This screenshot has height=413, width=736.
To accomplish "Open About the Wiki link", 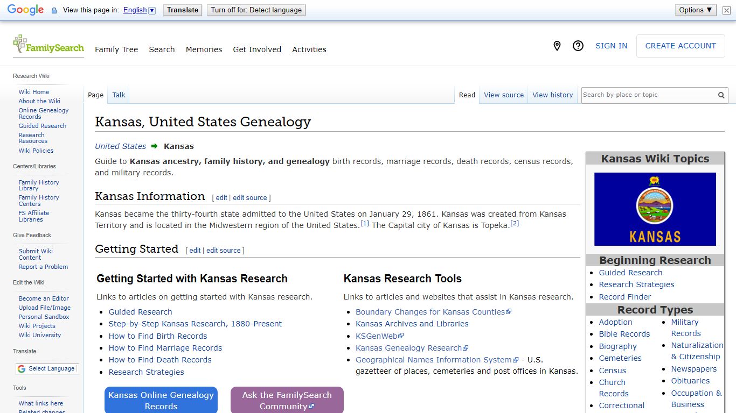I will (x=39, y=101).
